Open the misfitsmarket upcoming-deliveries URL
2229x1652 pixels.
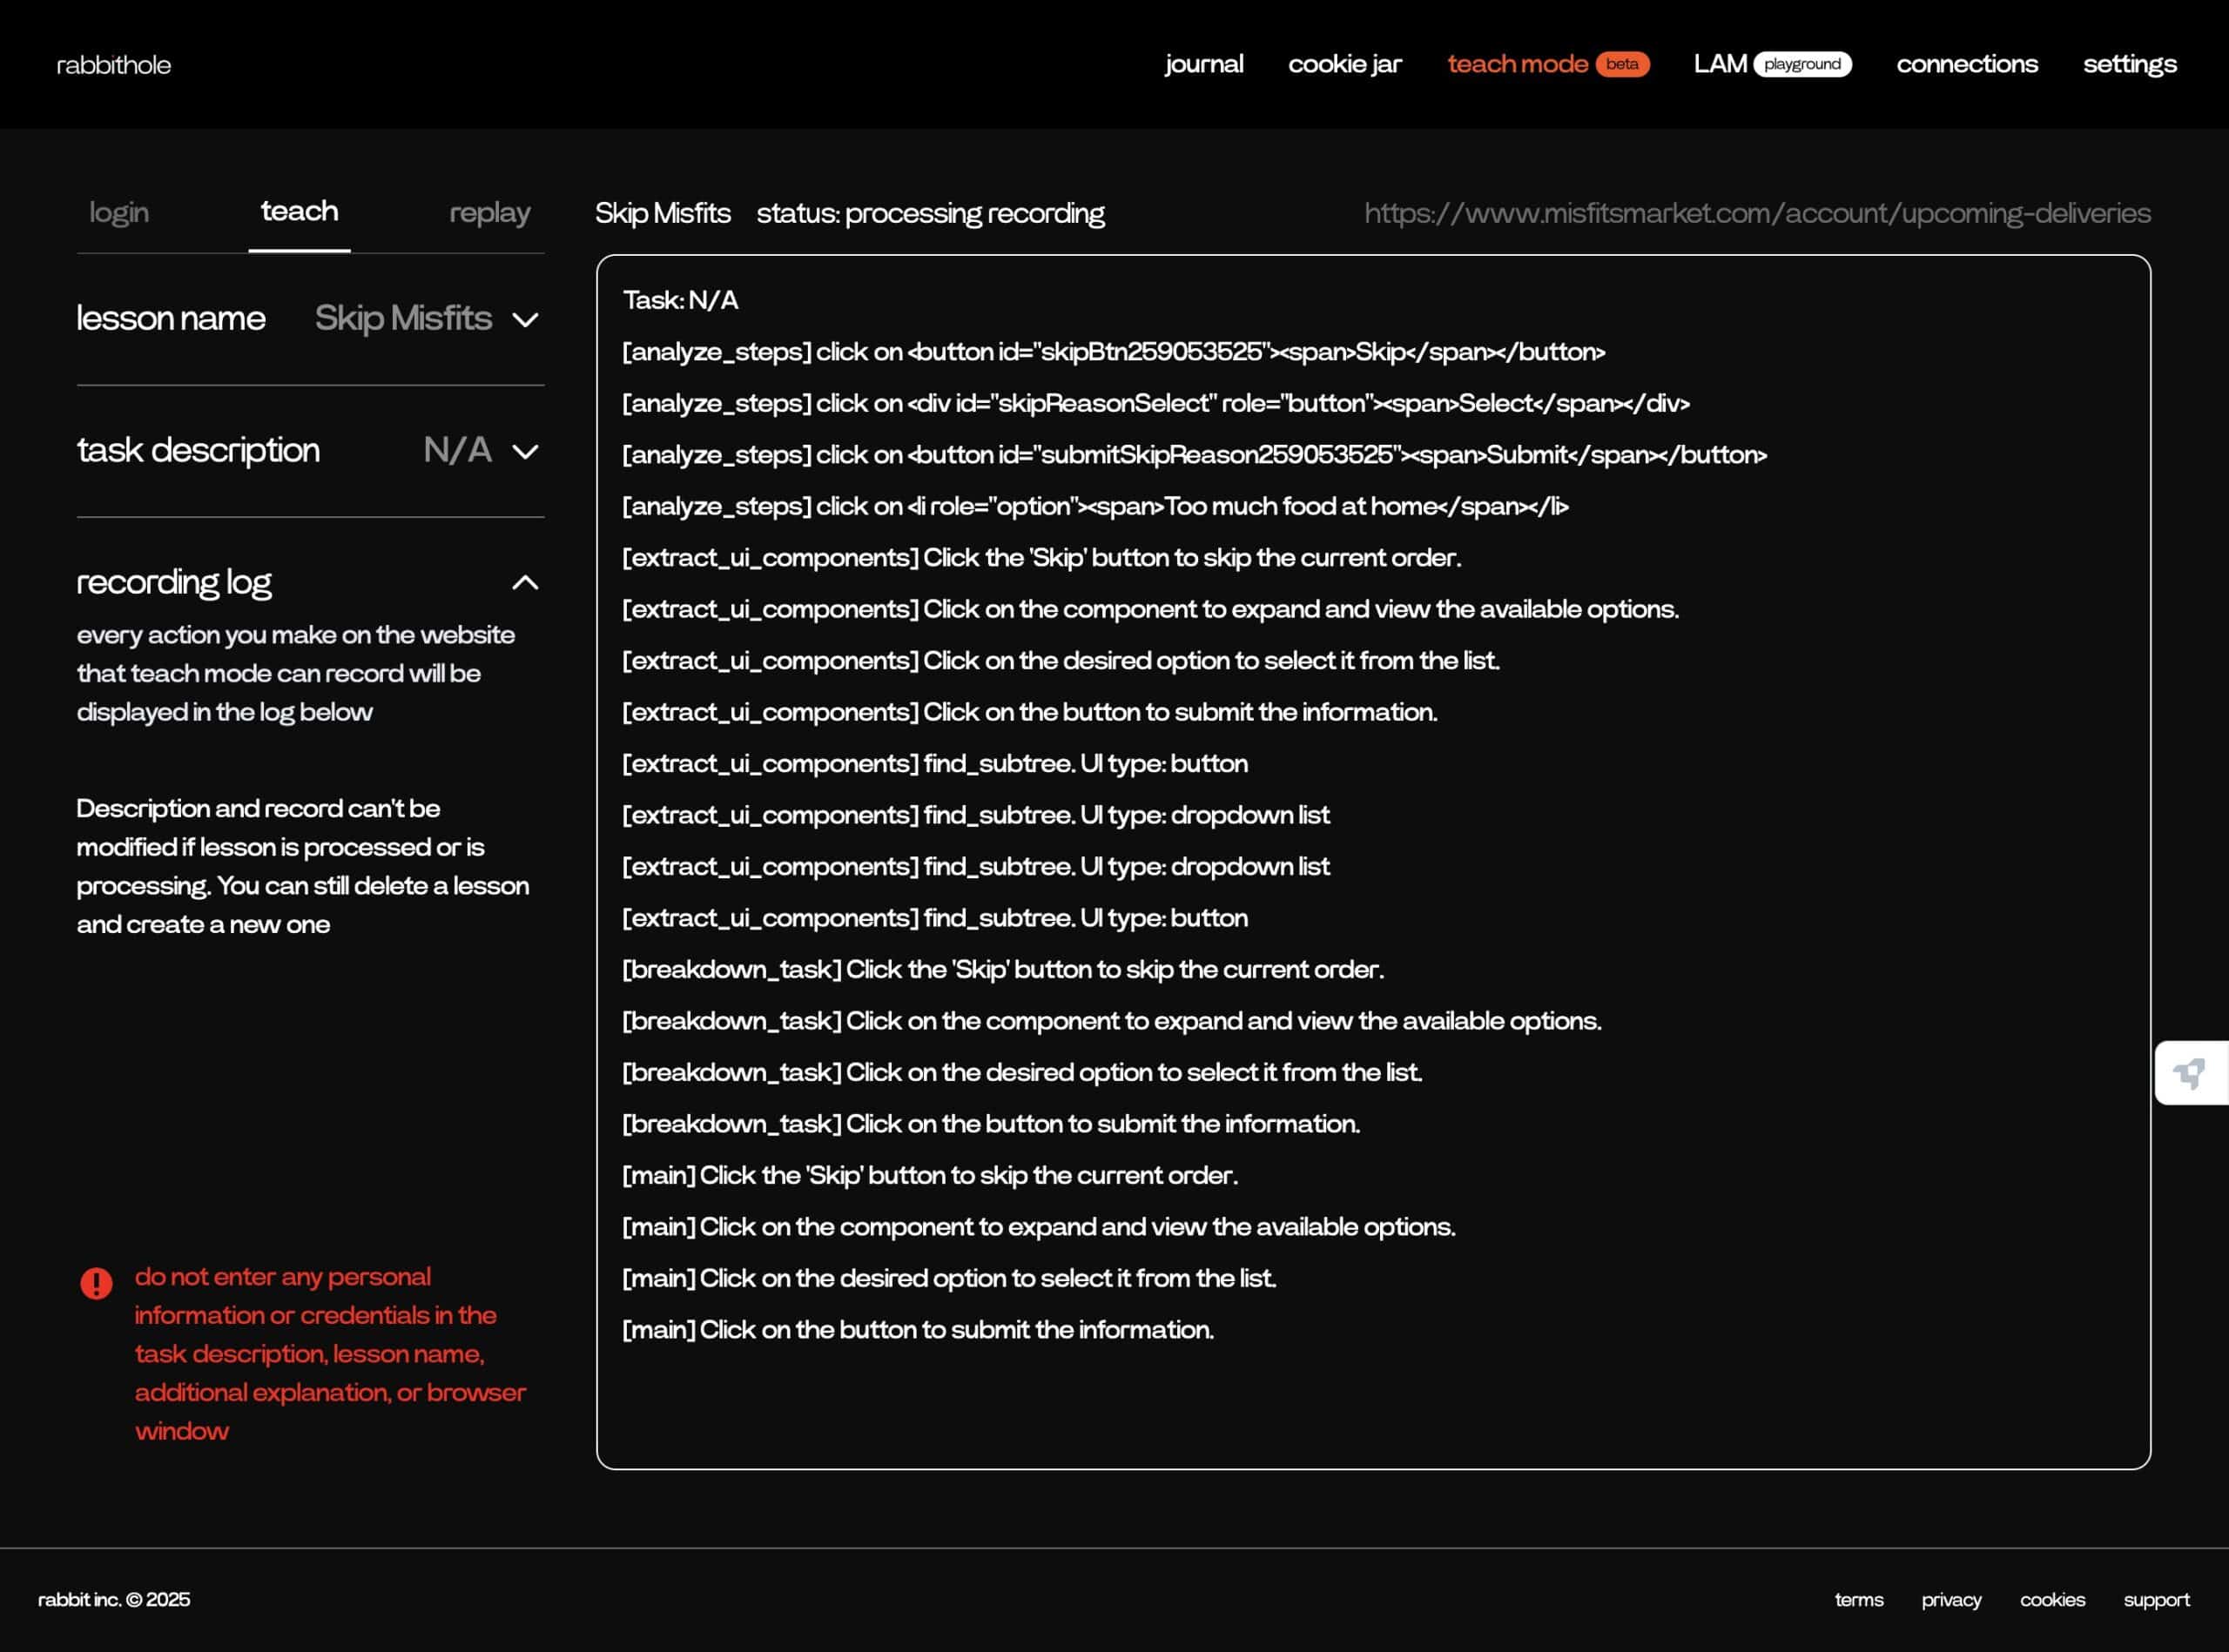click(x=1757, y=213)
